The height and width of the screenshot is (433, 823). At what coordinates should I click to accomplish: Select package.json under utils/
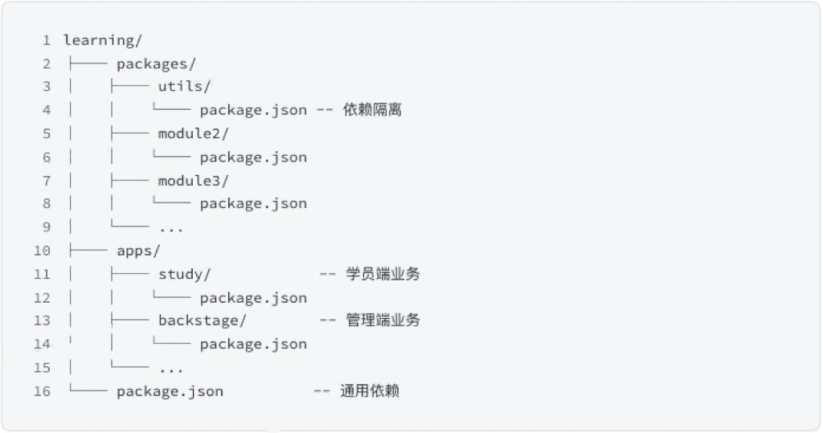(x=253, y=110)
